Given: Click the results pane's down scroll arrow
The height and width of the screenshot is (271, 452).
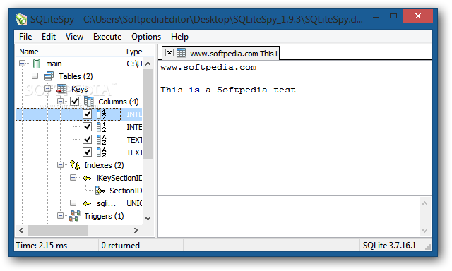Looking at the screenshot, I should click(x=424, y=230).
